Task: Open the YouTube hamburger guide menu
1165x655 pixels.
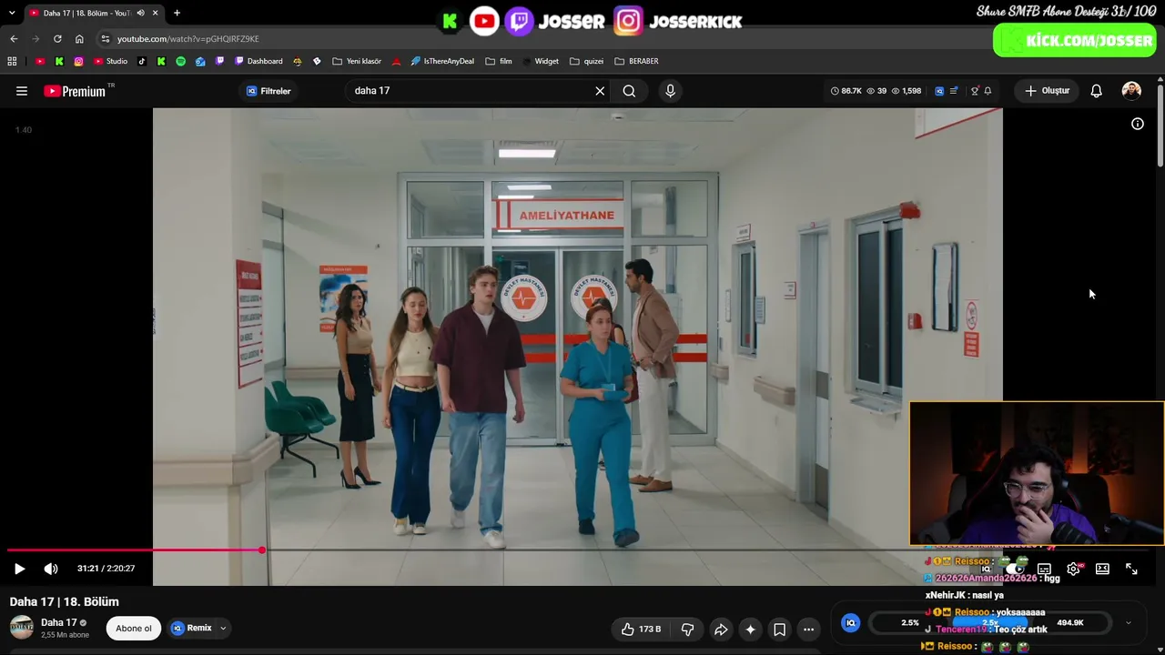Action: coord(22,91)
